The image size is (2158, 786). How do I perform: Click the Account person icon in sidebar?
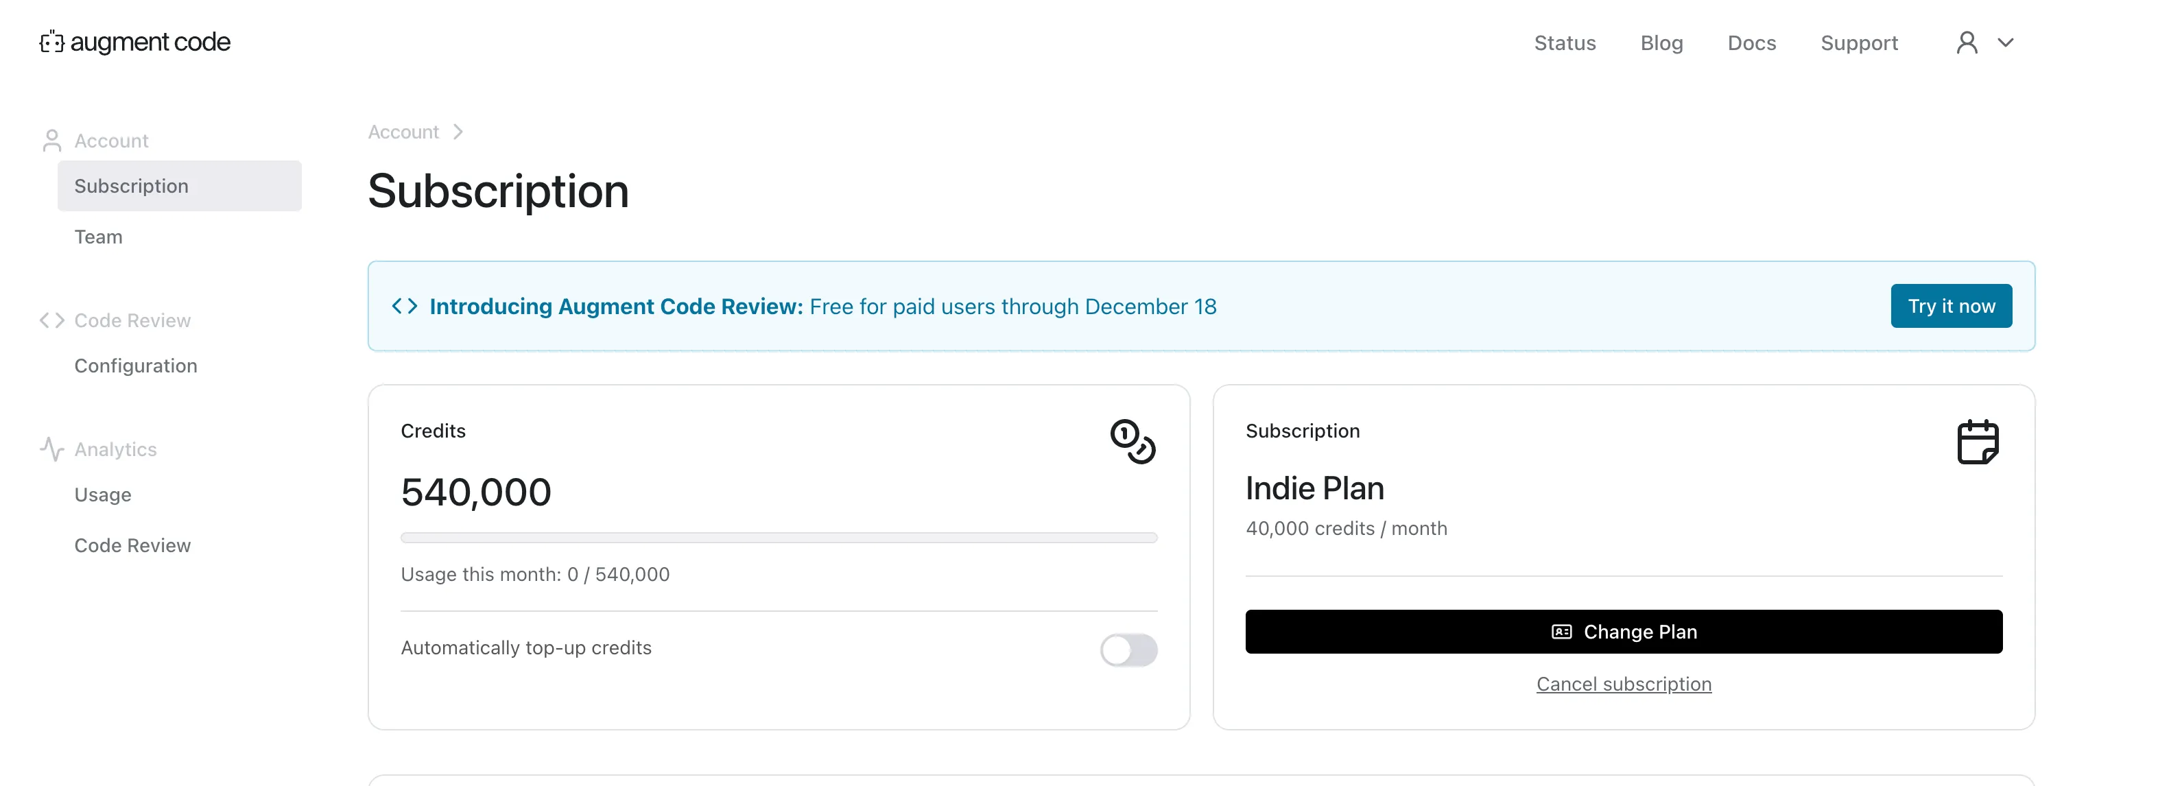52,141
